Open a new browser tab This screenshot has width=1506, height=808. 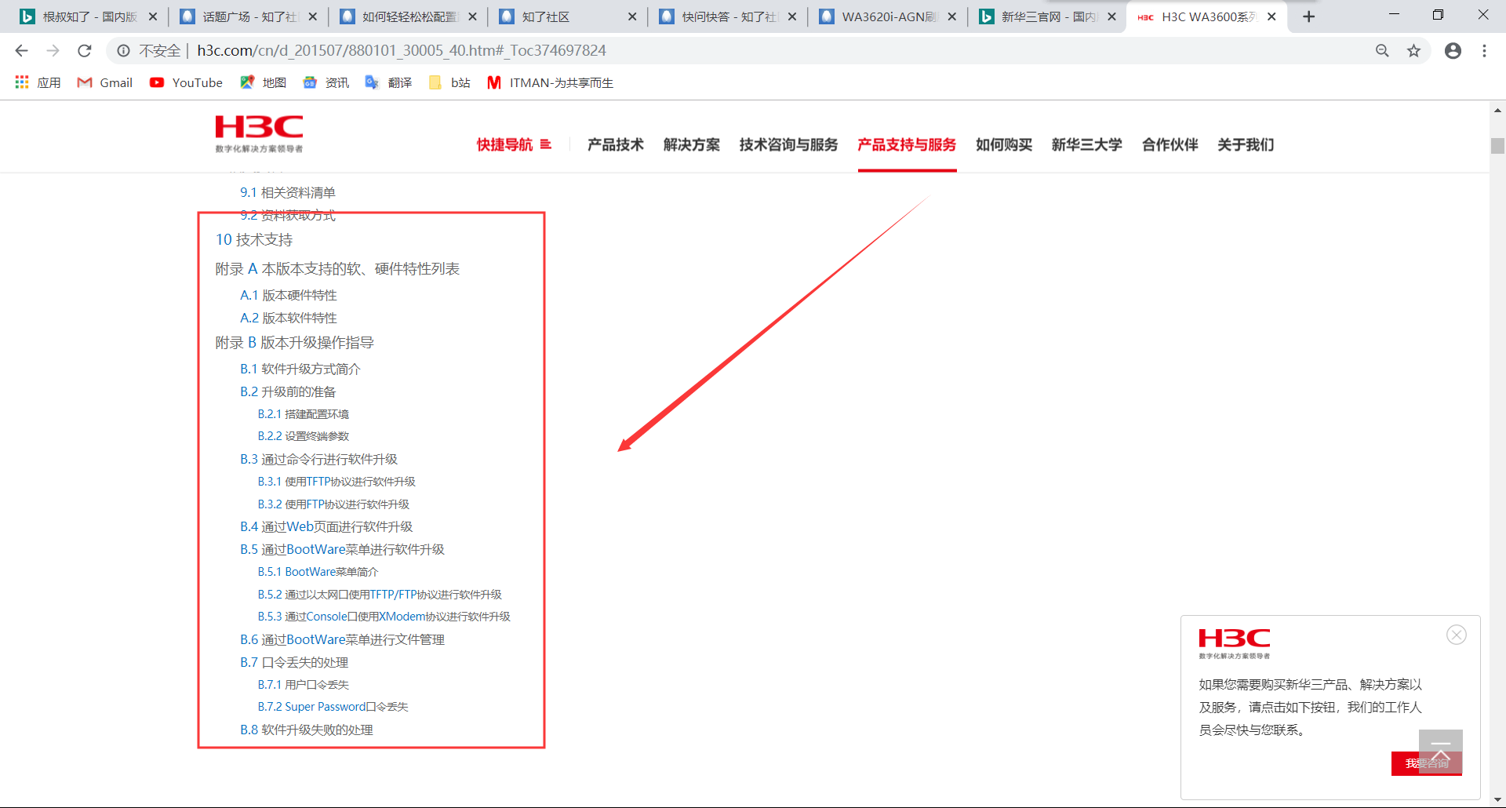tap(1308, 16)
